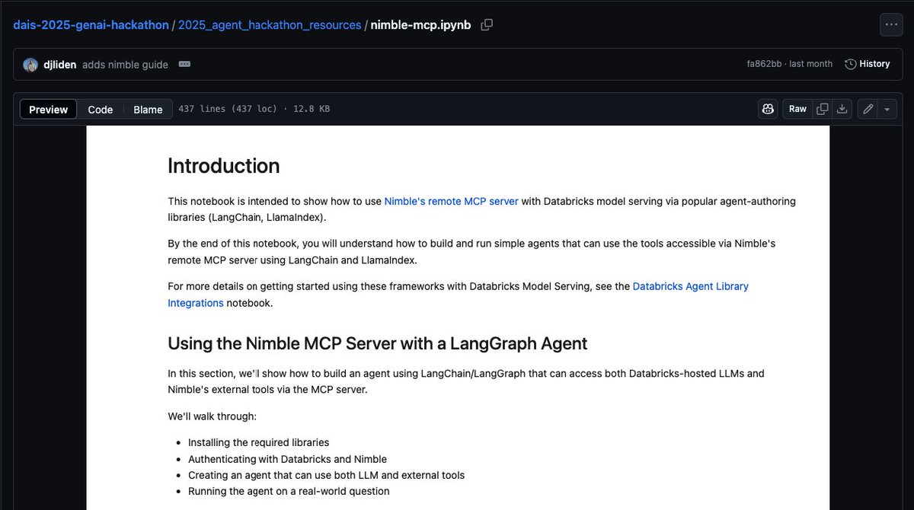This screenshot has width=914, height=510.
Task: Click the Introduction heading
Action: [x=224, y=166]
